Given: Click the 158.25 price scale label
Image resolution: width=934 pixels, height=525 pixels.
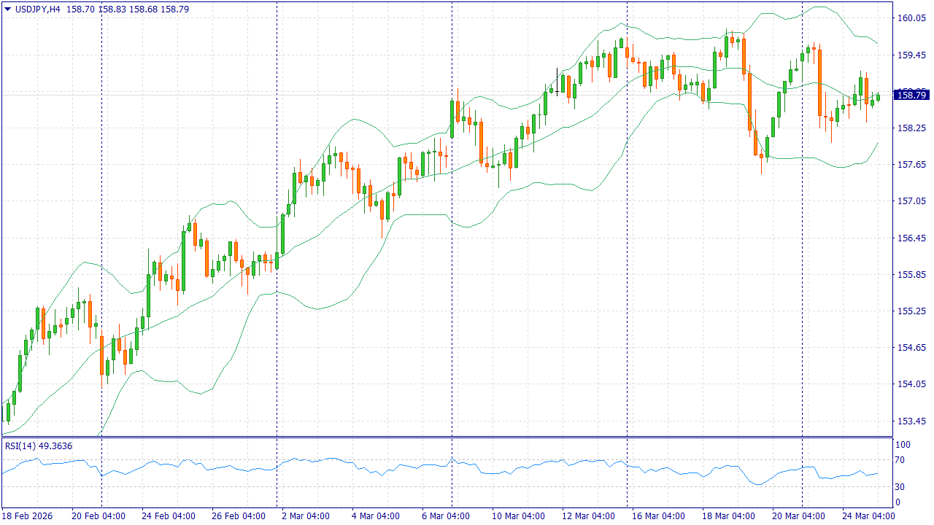Looking at the screenshot, I should [x=911, y=128].
